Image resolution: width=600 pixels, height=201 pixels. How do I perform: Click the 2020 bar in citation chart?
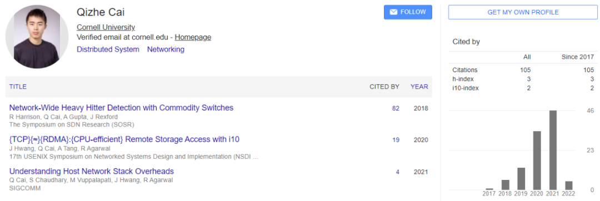point(537,160)
